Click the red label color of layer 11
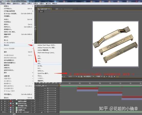The height and width of the screenshot is (115, 142). pyautogui.click(x=11, y=106)
